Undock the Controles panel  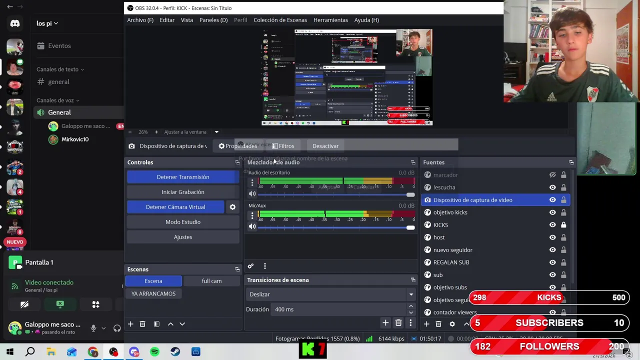237,162
